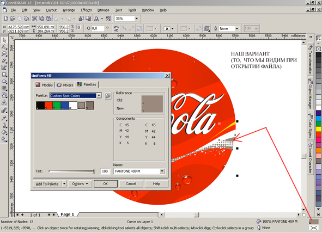Click the rotation angle field 0,0

click(98, 28)
